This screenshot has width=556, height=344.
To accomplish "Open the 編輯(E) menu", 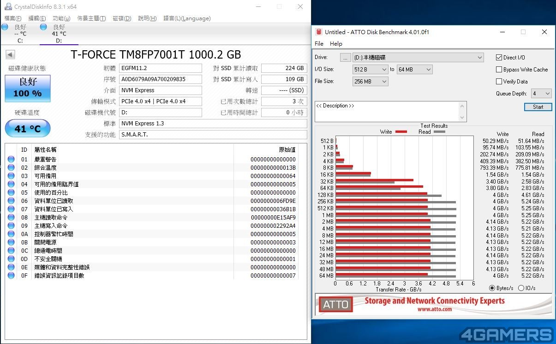I will click(37, 18).
